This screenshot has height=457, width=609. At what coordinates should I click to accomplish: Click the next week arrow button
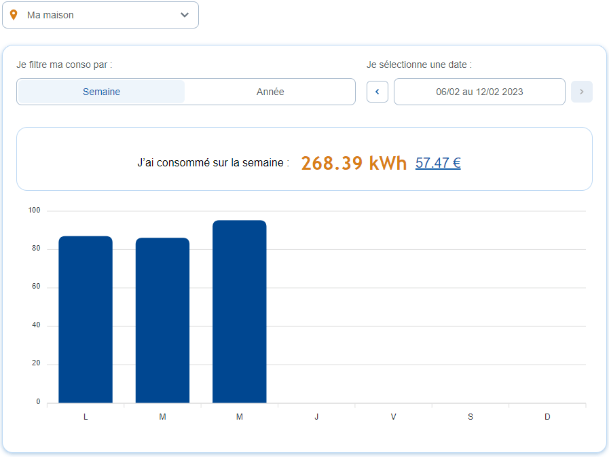coord(581,92)
